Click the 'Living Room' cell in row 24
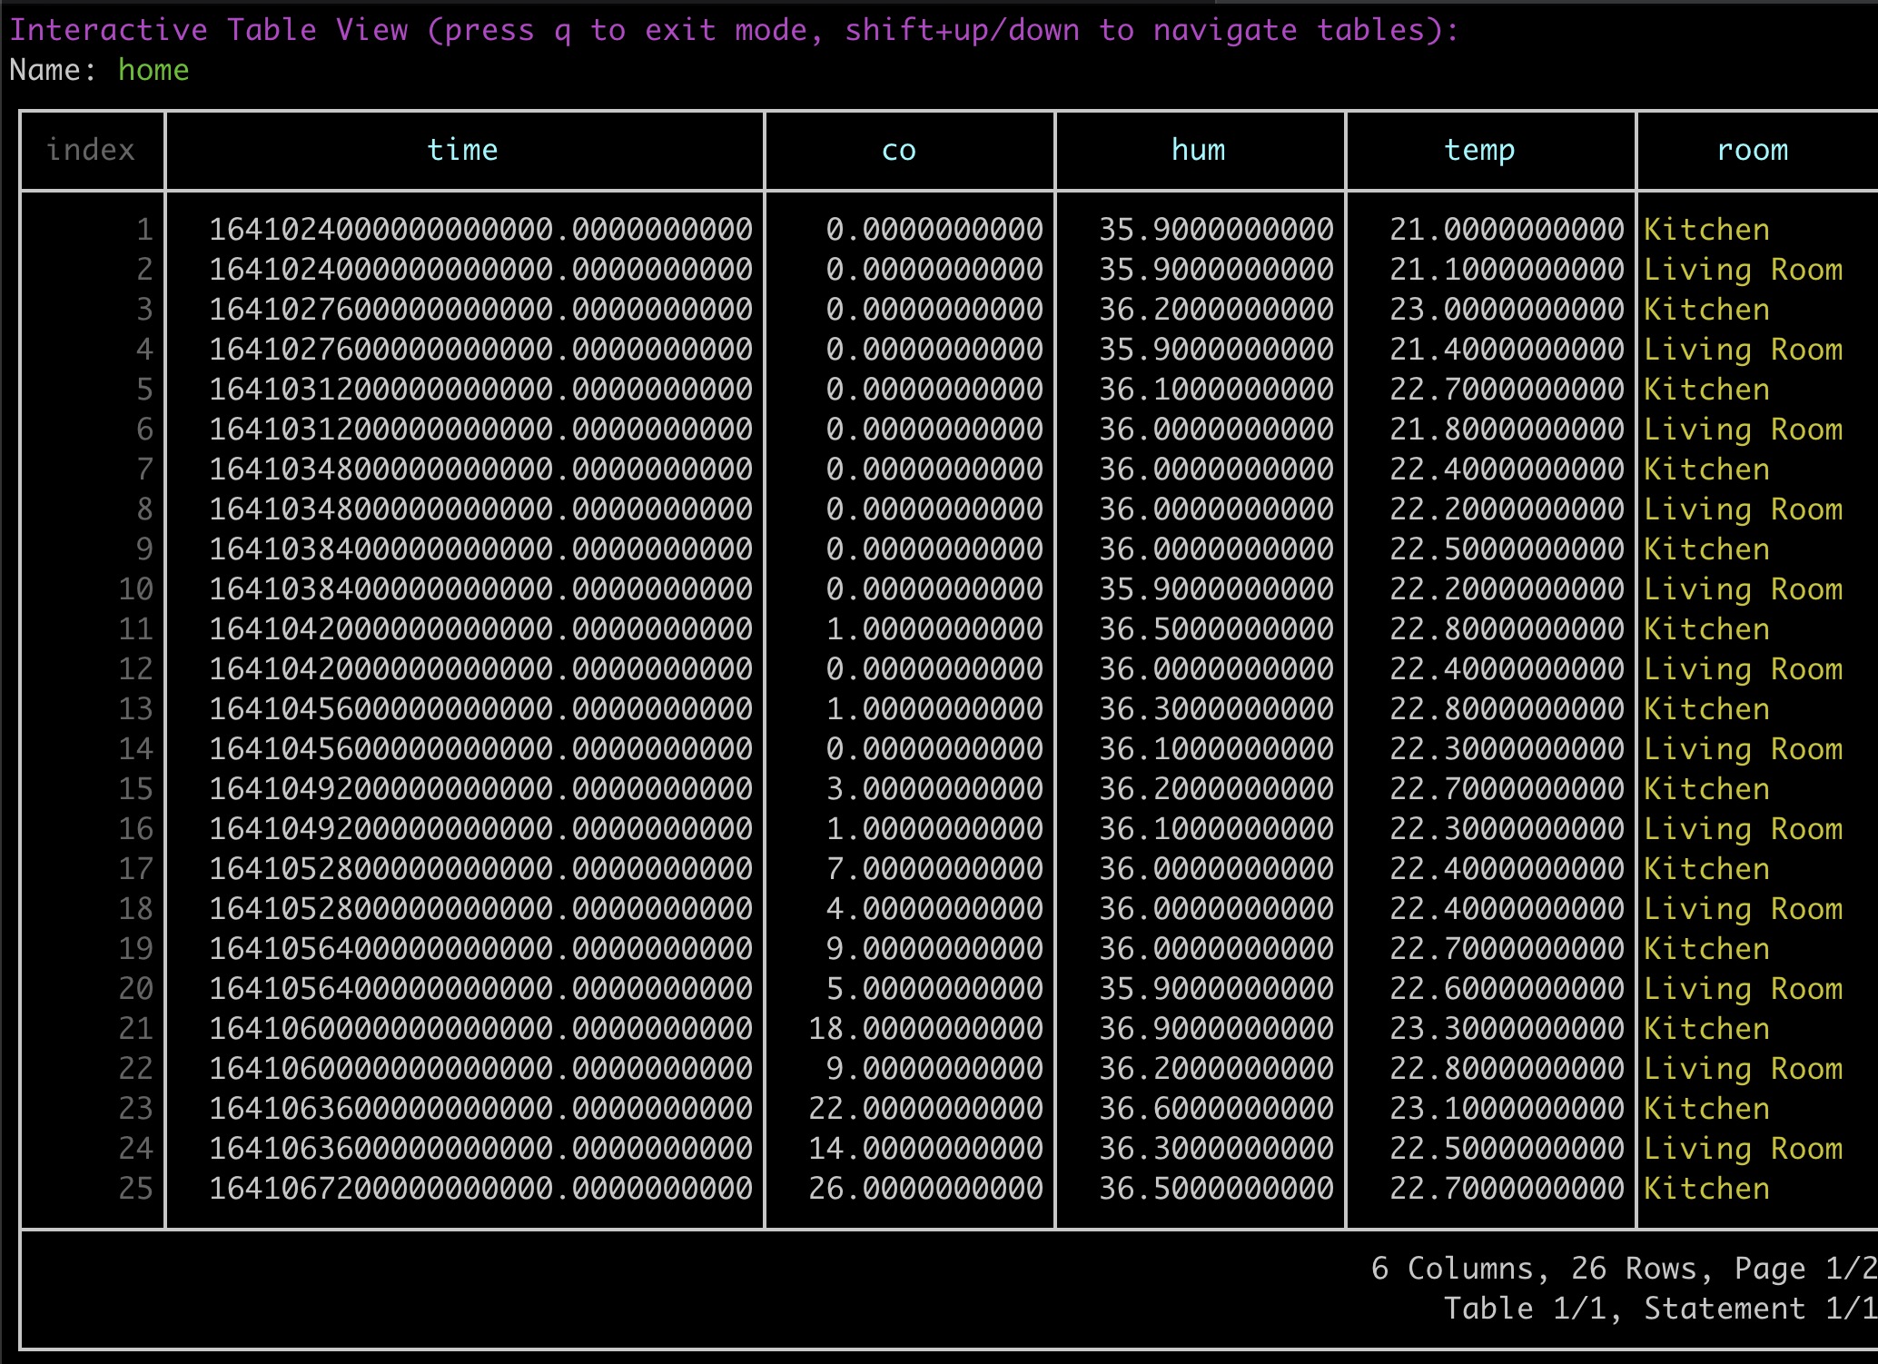 coord(1744,1148)
